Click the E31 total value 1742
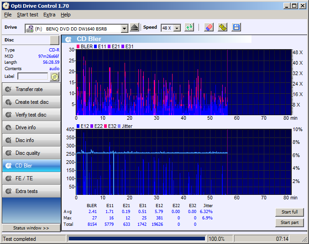Viewport: 309px width, 244px height. (142, 224)
